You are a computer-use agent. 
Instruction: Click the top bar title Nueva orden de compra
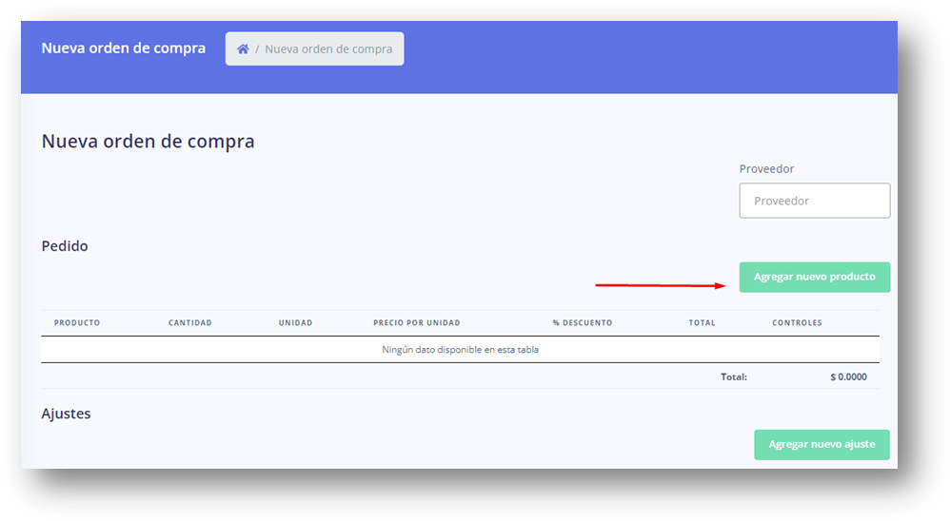coord(123,48)
